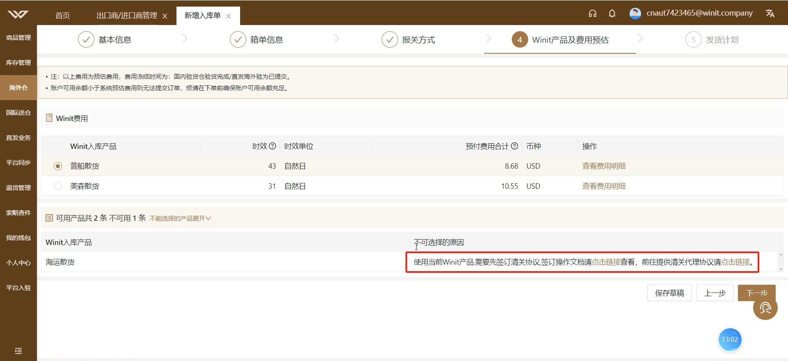Click the arrow after 基本信息 step
788x361 pixels.
(185, 39)
